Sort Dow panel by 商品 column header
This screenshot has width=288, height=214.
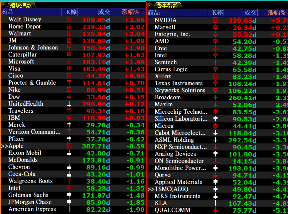tap(31, 12)
